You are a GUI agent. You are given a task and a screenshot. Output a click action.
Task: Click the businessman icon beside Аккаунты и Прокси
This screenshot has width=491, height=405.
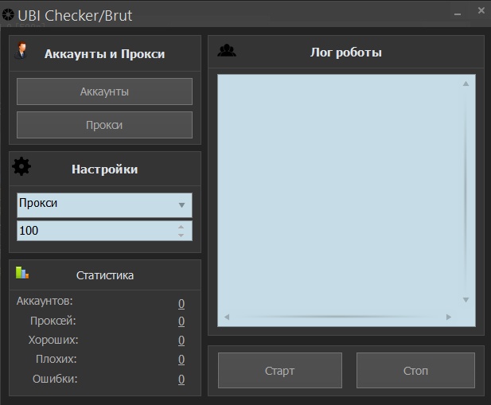(21, 50)
